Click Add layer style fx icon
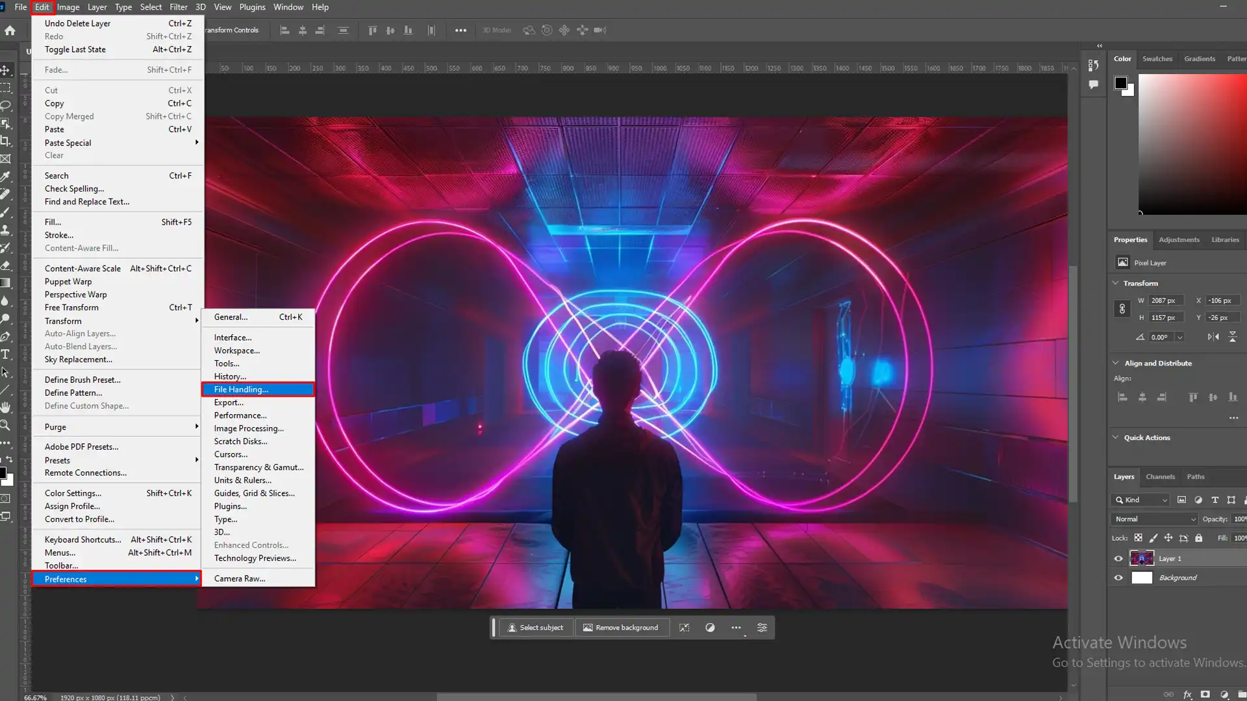Screen dimensions: 1247x701 pos(1187,695)
